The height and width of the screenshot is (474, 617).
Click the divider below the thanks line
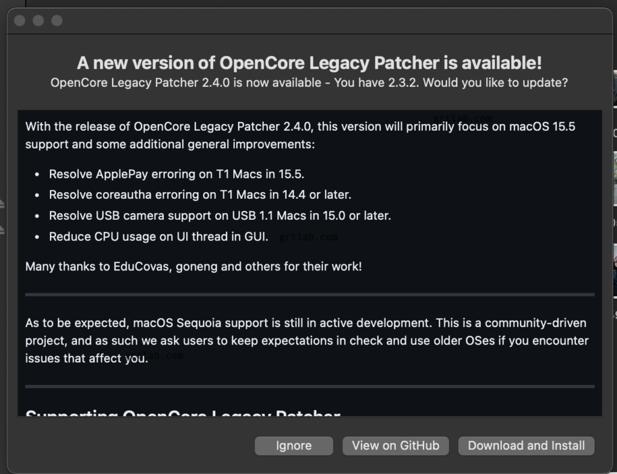310,295
